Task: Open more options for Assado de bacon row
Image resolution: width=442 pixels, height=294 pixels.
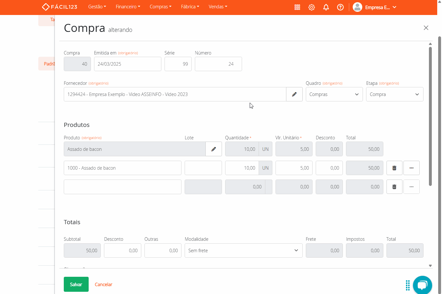Action: coord(411,168)
